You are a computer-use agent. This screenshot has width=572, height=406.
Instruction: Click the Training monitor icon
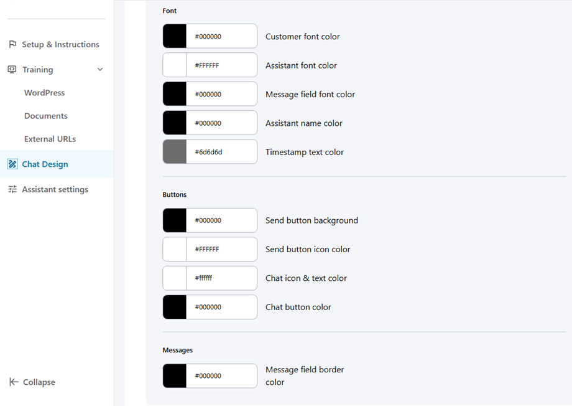tap(12, 70)
